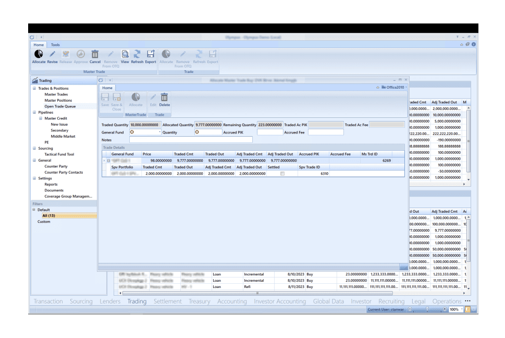Collapse the General tree node
Image resolution: width=505 pixels, height=338 pixels.
pyautogui.click(x=34, y=160)
